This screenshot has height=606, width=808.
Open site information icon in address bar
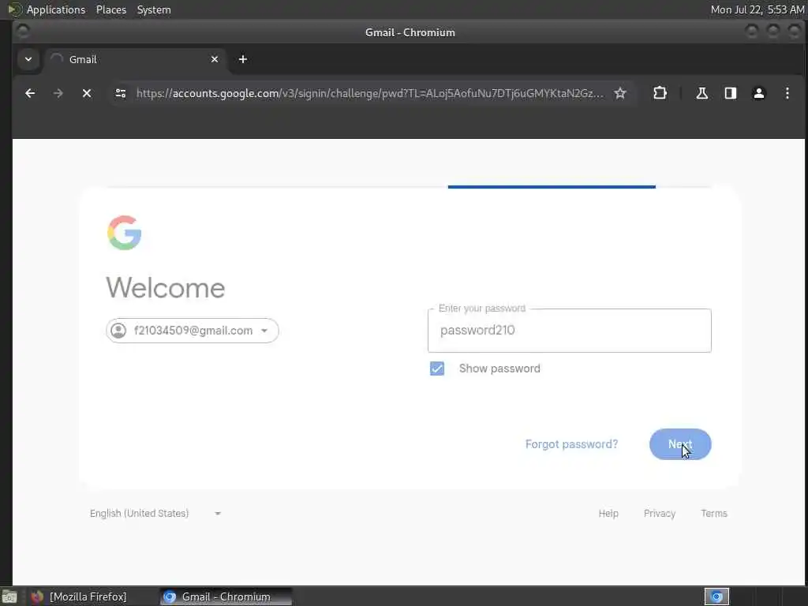[121, 93]
